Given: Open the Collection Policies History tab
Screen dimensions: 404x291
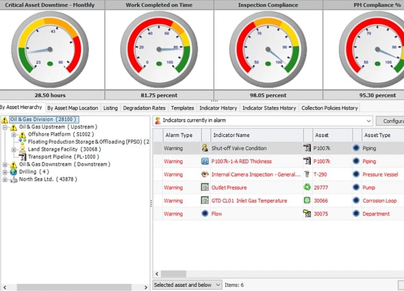Looking at the screenshot, I should 329,108.
